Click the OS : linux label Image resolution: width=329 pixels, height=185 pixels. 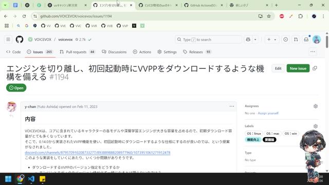point(254,134)
